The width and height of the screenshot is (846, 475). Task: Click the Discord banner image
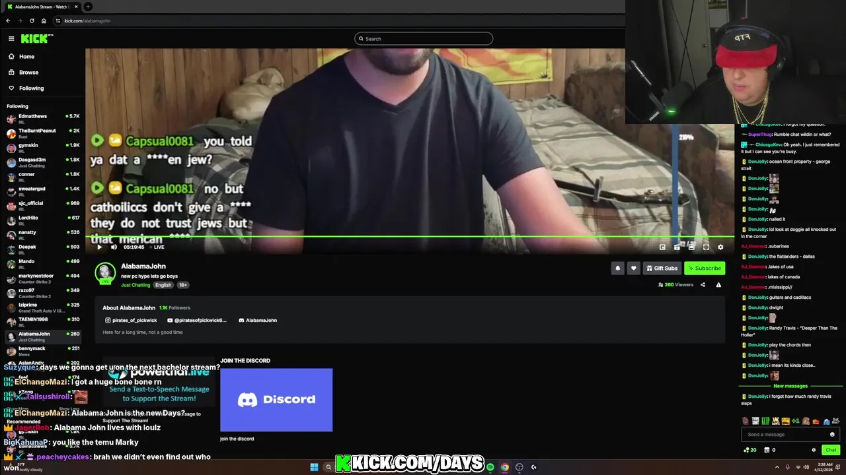click(276, 400)
